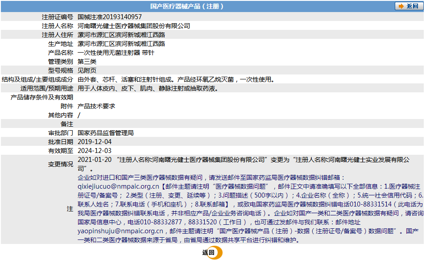
Task: Click the 注册人住所 address value
Action: point(121,35)
